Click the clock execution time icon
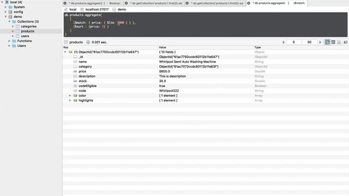The image size is (349, 196). point(88,42)
